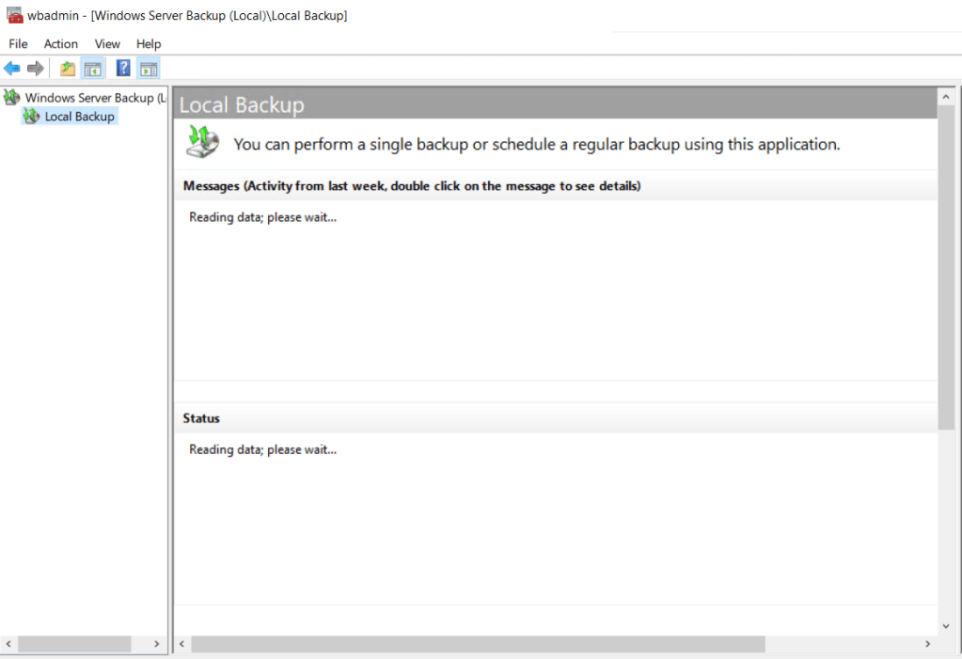
Task: Click the Messages section header
Action: click(x=412, y=186)
